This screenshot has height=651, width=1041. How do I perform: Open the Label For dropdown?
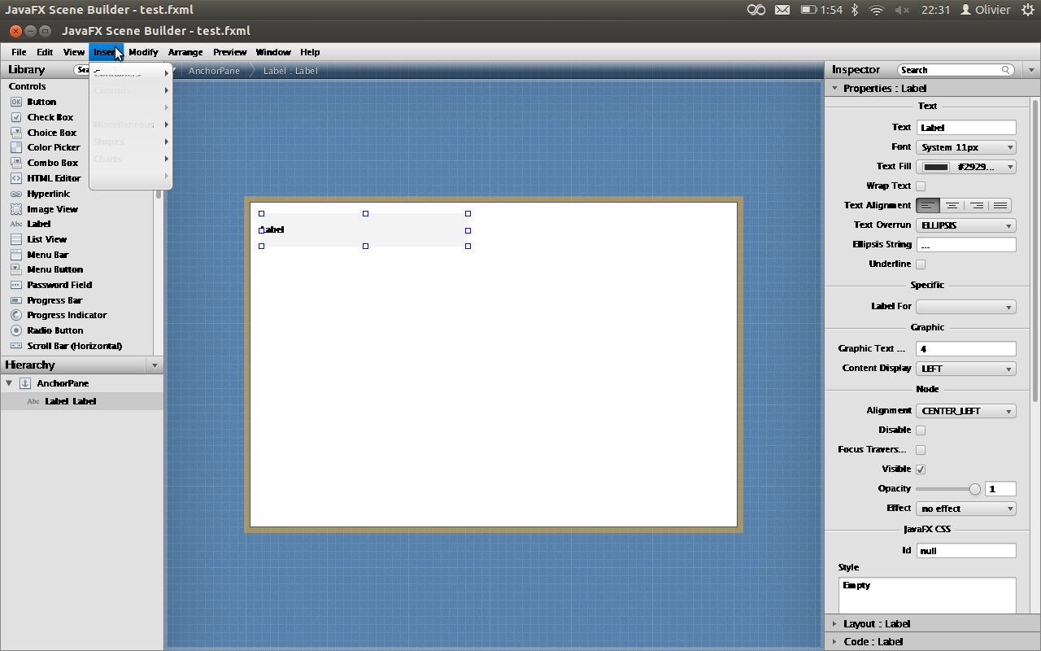click(966, 307)
